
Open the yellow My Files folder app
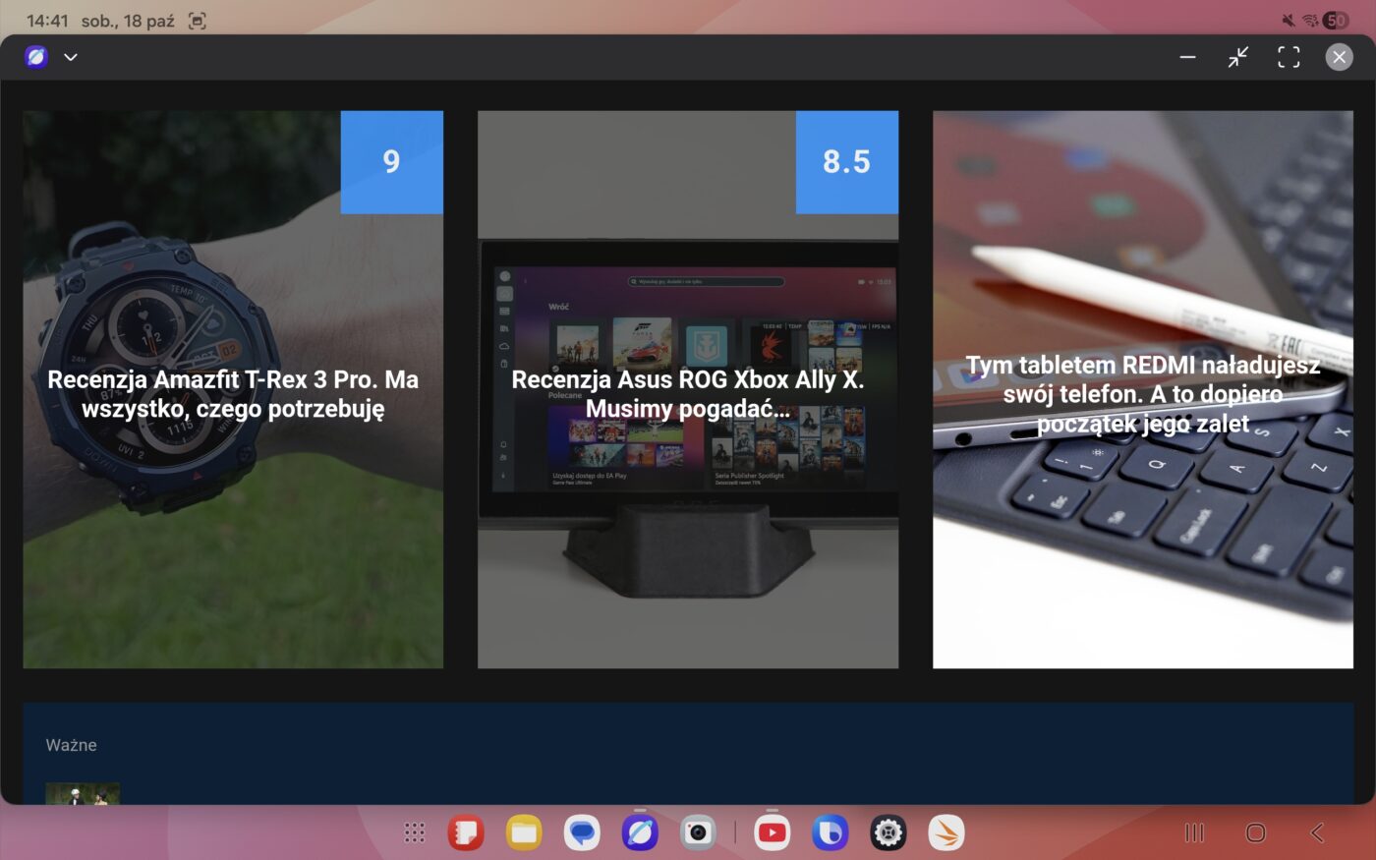click(524, 833)
